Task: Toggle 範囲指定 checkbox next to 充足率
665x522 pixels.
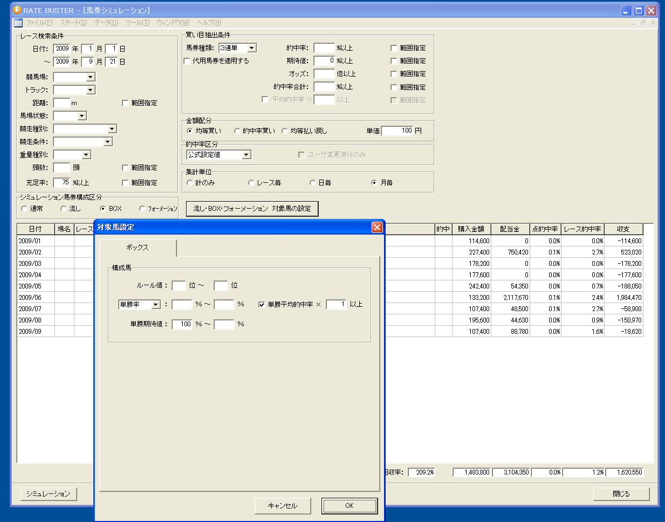Action: coord(126,183)
